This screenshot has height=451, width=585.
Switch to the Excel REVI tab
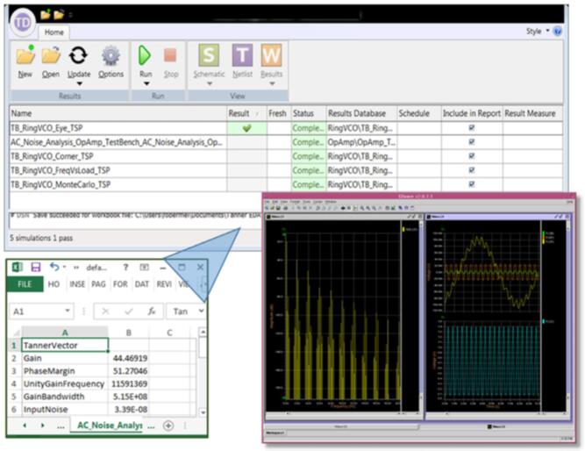(164, 284)
